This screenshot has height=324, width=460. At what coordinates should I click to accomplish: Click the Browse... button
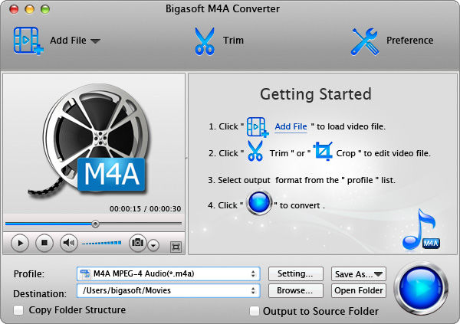[295, 291]
